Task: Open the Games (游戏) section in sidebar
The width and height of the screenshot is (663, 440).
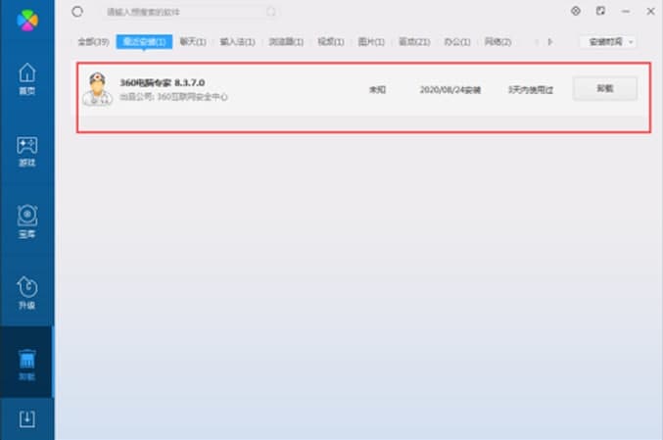Action: pos(27,151)
